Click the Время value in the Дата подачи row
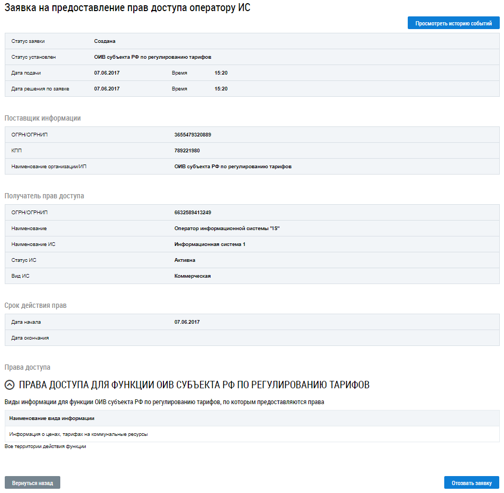Screen dimensions: 504x493 point(221,73)
